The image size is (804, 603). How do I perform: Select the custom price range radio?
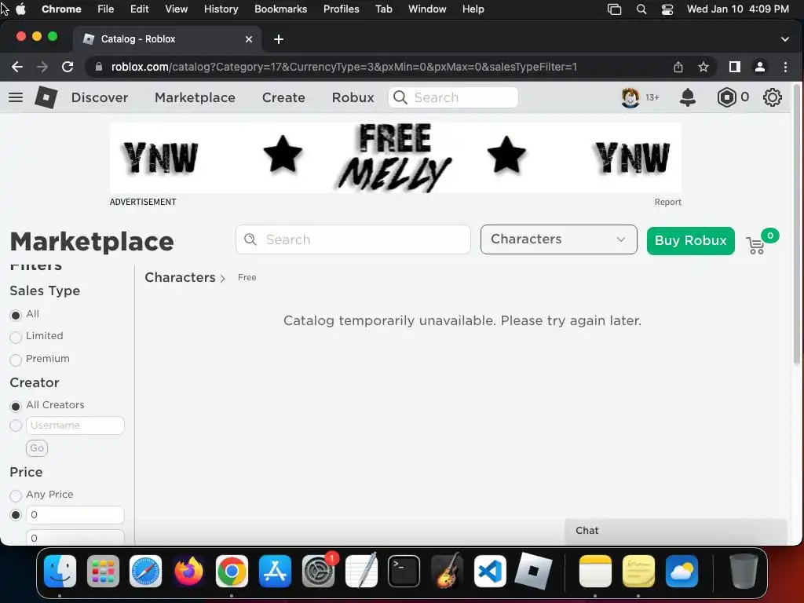tap(16, 515)
